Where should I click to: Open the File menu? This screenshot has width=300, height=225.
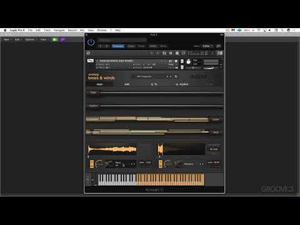click(x=30, y=30)
